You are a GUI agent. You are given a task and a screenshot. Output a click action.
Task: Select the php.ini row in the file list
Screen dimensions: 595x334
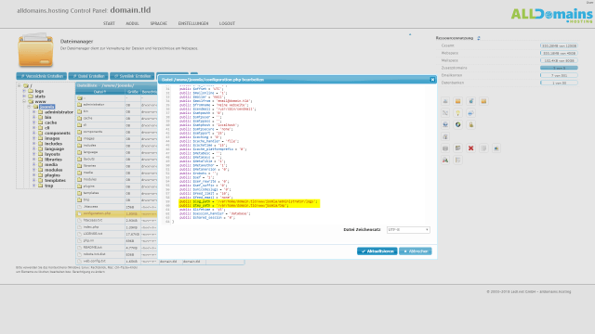[x=116, y=241]
